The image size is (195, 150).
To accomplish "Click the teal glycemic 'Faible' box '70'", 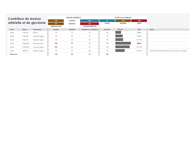I will pos(107,20).
